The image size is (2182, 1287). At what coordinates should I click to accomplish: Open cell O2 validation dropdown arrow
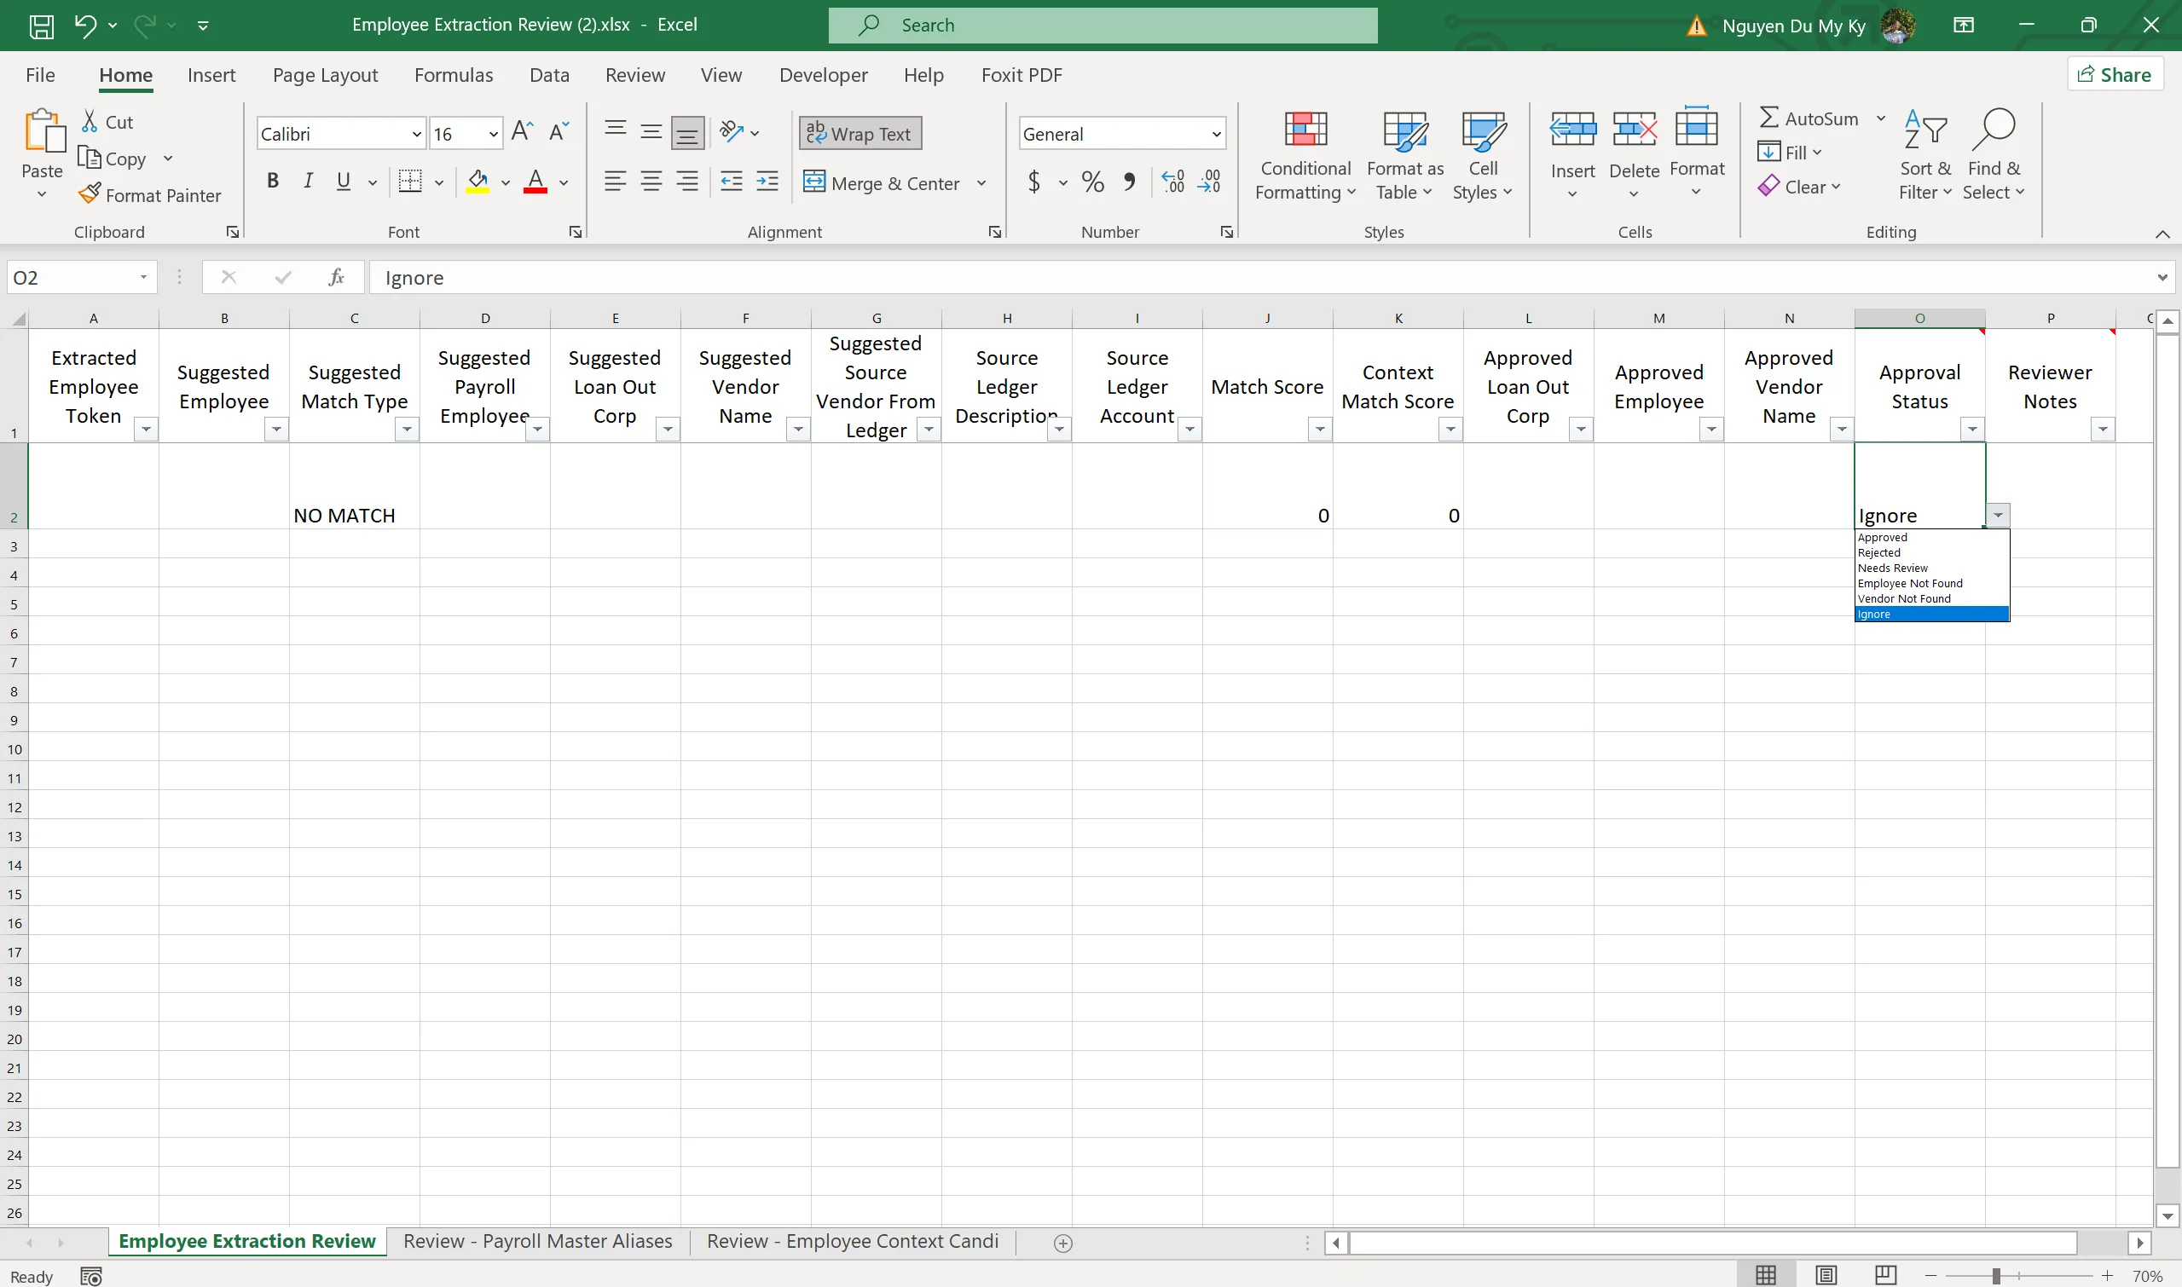point(1998,515)
